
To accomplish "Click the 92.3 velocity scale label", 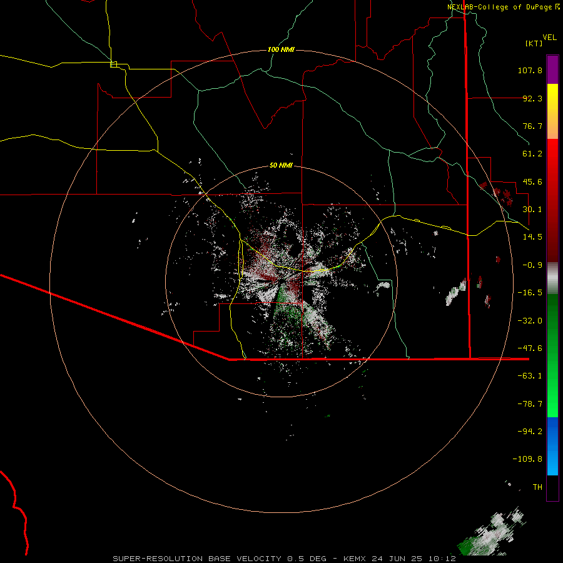I will click(x=532, y=98).
